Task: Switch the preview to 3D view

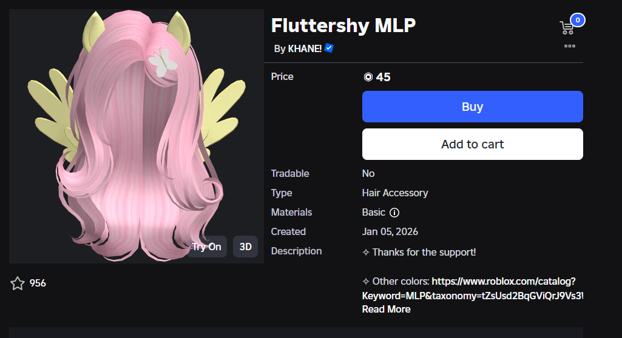Action: point(246,247)
